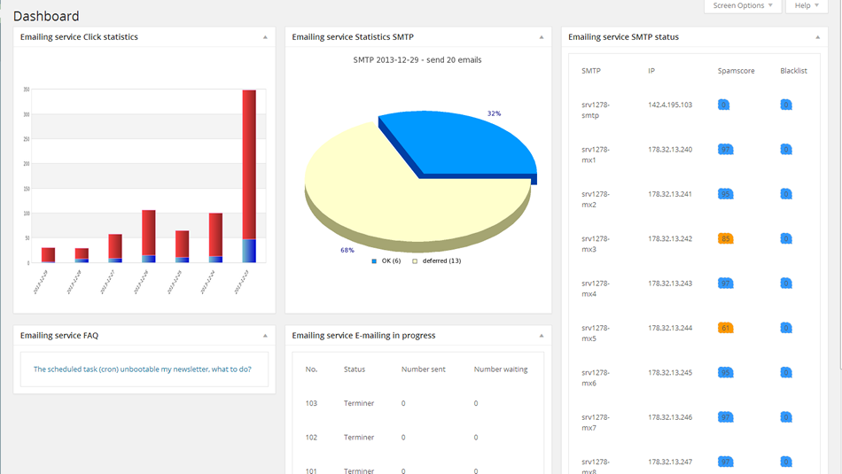Collapse the SMTP status widget

tap(818, 37)
